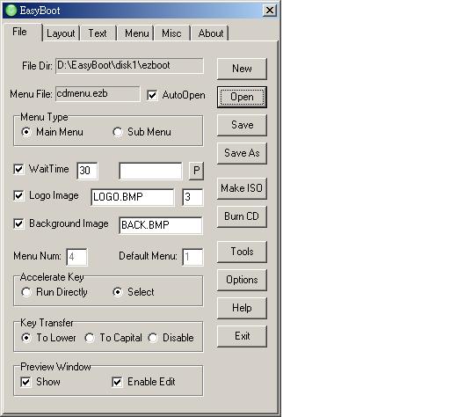Select the To Capital key transfer option
The image size is (450, 417).
point(90,338)
